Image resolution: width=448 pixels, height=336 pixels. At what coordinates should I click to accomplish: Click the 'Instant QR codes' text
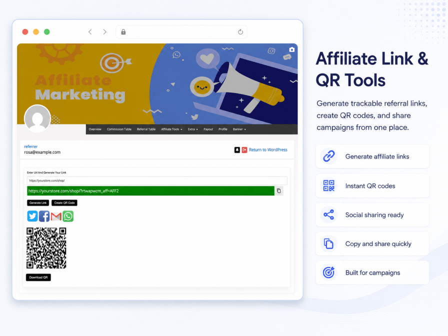pyautogui.click(x=370, y=186)
